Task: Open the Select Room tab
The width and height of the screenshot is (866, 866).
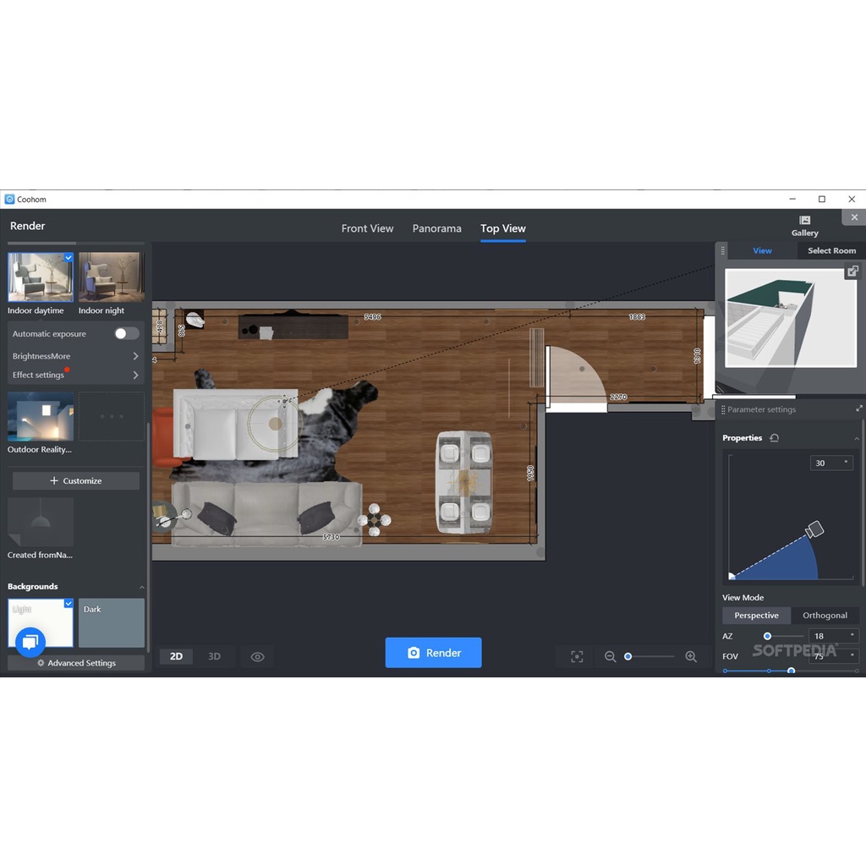Action: pyautogui.click(x=831, y=250)
